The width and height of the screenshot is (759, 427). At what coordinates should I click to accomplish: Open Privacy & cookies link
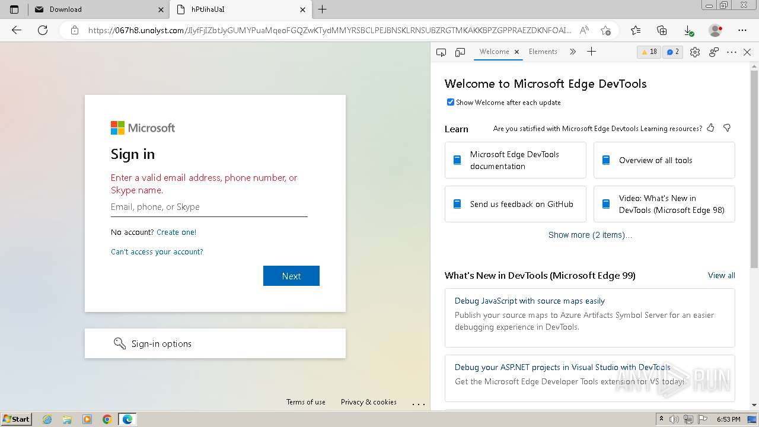[x=369, y=402]
